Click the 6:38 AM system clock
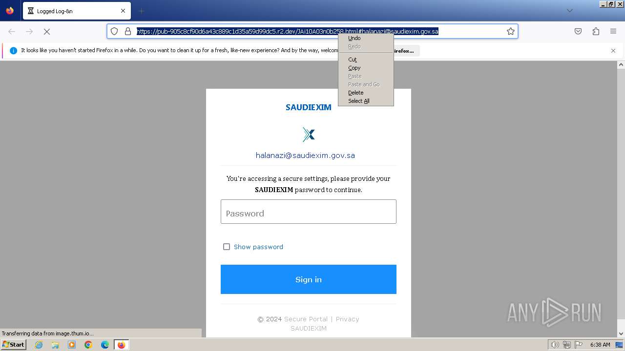Viewport: 625px width, 351px height. 600,345
